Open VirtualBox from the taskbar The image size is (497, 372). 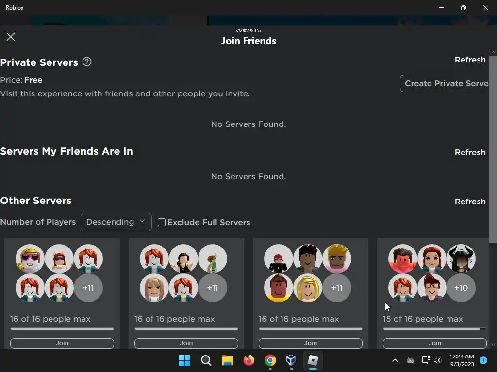[291, 360]
